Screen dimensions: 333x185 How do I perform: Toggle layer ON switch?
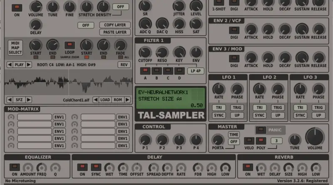tap(17, 7)
